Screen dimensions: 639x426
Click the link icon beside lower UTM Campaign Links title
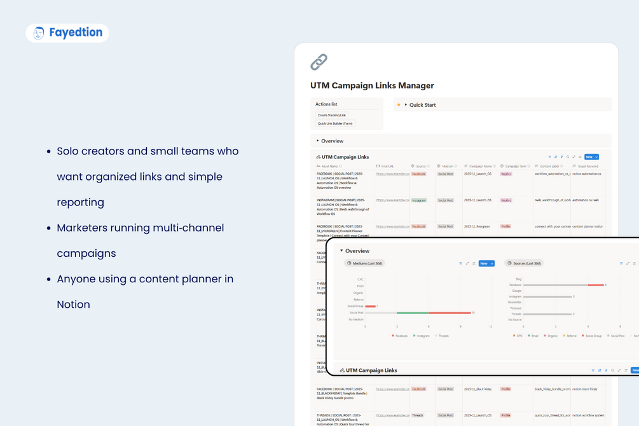pos(342,370)
